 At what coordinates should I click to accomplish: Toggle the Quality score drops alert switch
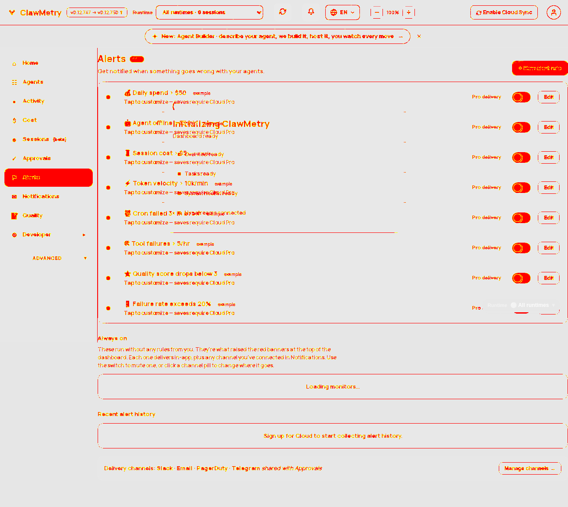pos(521,278)
